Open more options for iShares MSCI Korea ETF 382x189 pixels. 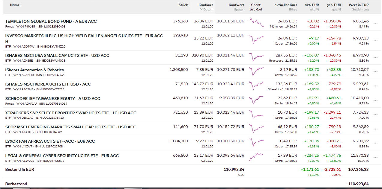tap(375, 86)
